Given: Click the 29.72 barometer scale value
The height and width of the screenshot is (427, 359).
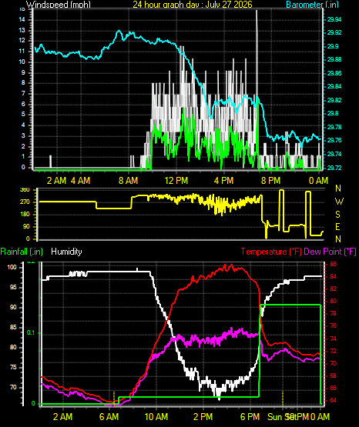Looking at the screenshot, I should [334, 168].
